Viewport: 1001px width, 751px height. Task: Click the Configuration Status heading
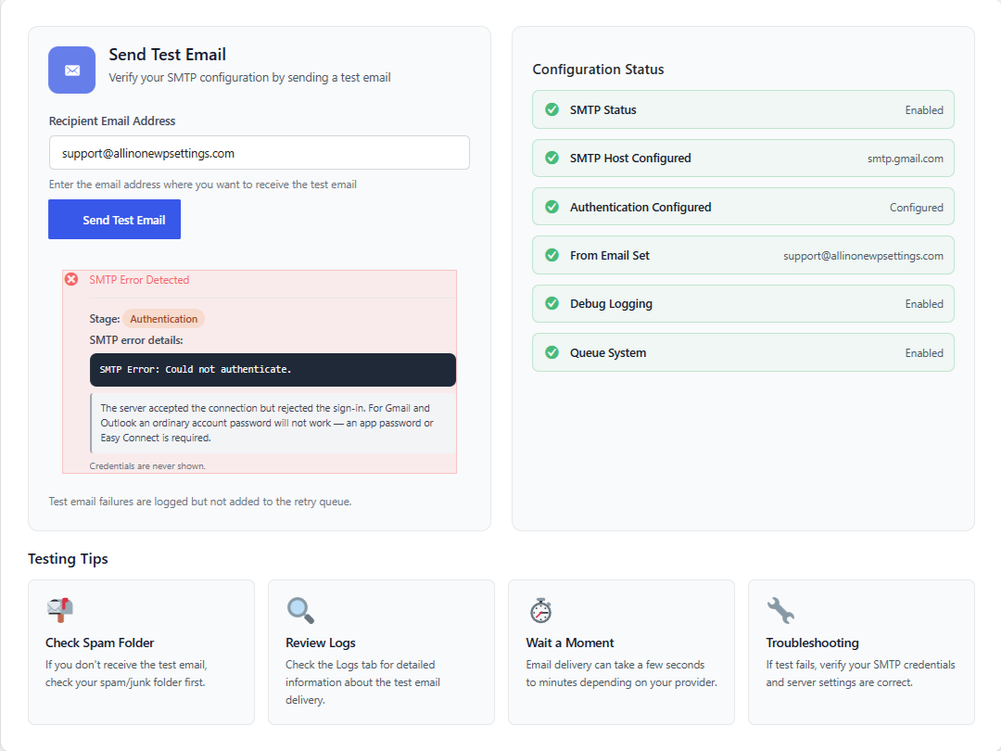pos(598,70)
